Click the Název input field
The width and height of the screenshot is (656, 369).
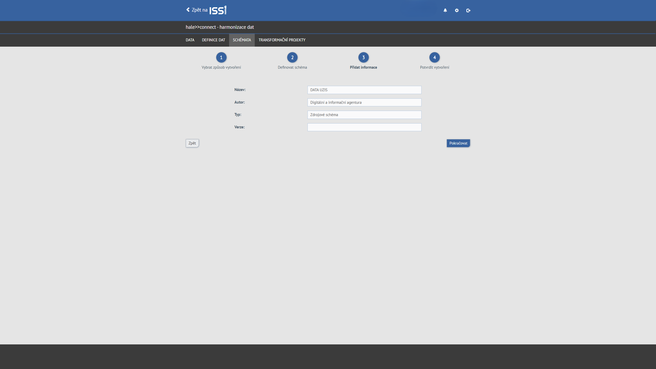click(364, 90)
